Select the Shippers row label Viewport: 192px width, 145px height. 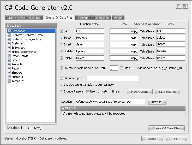17,73
